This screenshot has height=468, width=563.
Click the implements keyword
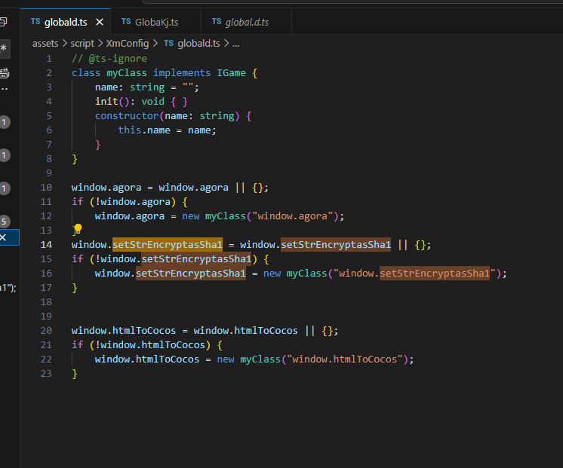point(182,73)
